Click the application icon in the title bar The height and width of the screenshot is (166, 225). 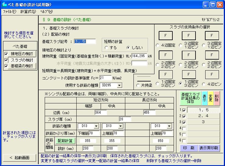click(4, 5)
